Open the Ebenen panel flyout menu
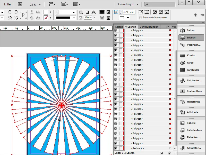Image resolution: width=206 pixels, height=155 pixels. point(174,27)
